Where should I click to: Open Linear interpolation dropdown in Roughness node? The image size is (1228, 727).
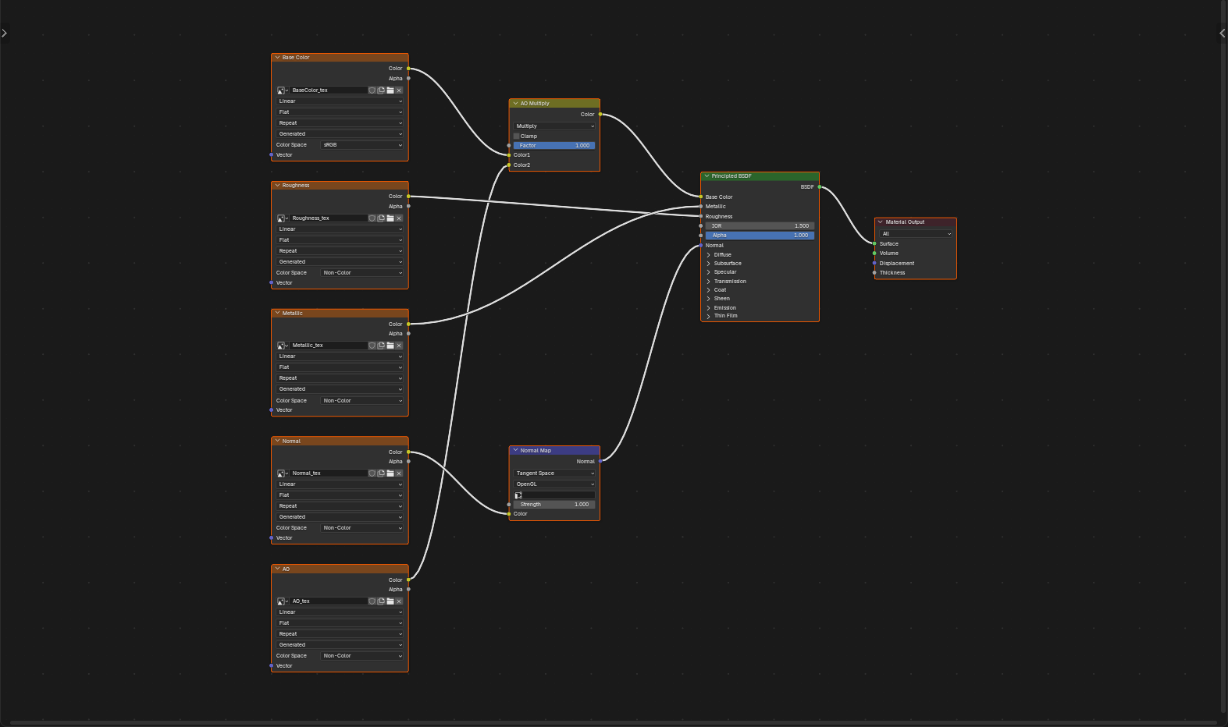340,229
